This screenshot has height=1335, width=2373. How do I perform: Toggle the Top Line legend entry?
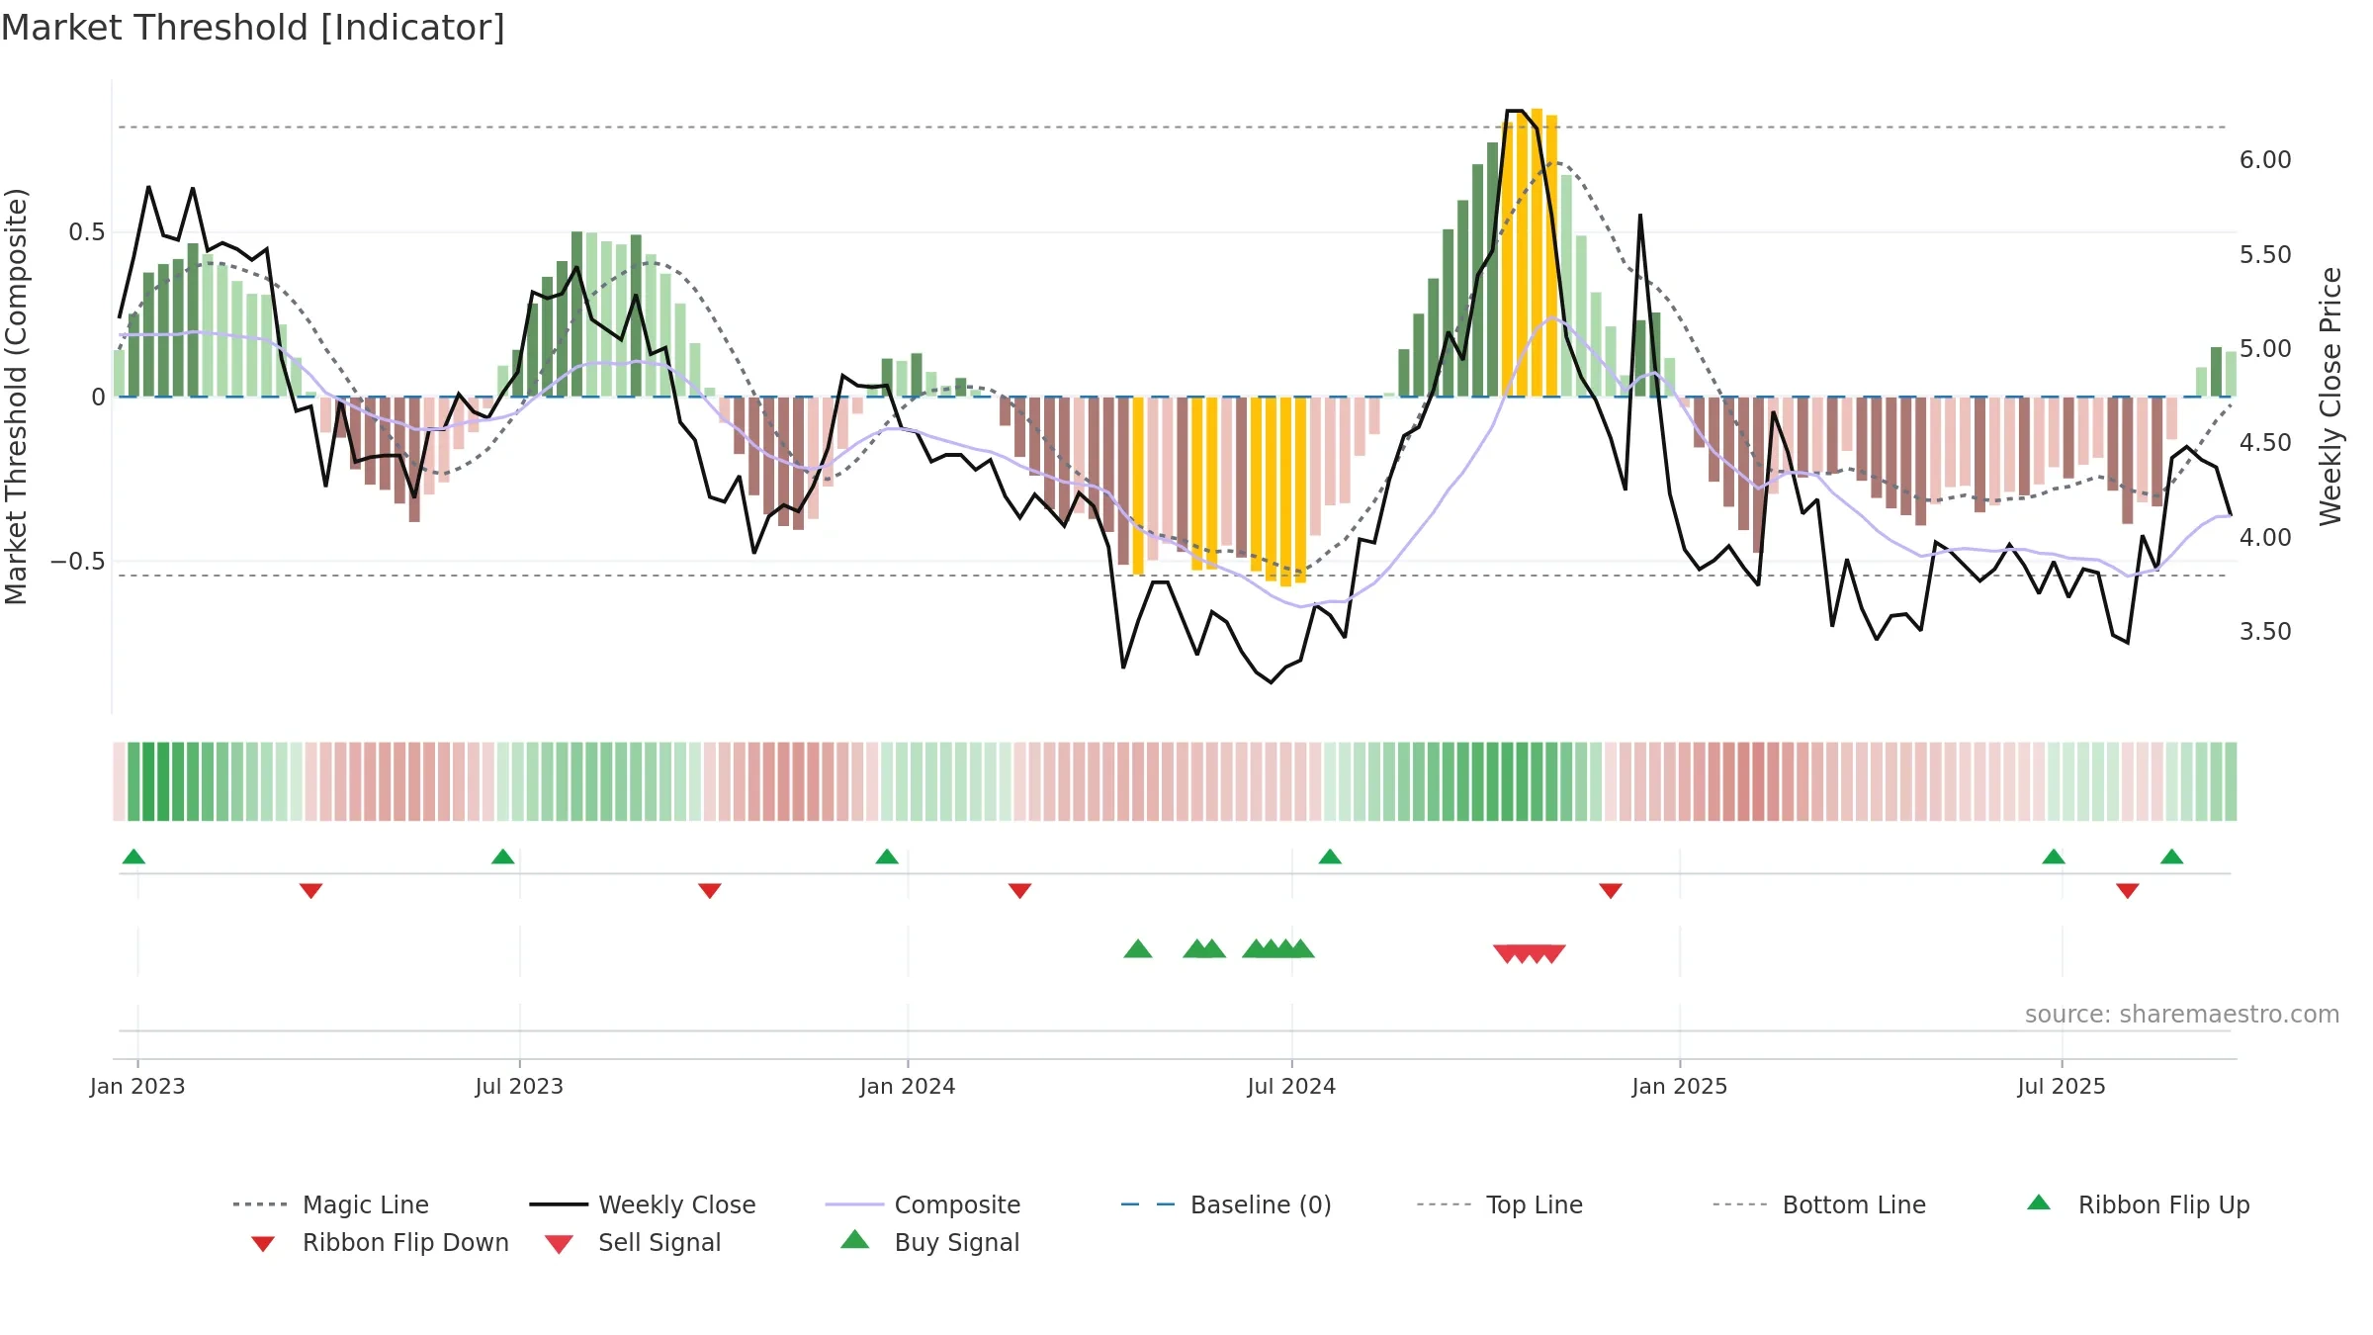[x=1499, y=1204]
